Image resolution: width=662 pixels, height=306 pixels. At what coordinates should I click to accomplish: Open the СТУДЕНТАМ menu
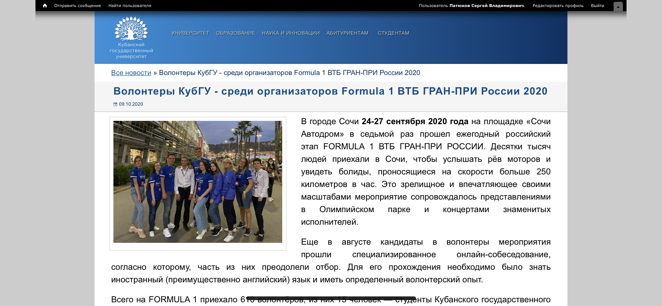tap(393, 33)
